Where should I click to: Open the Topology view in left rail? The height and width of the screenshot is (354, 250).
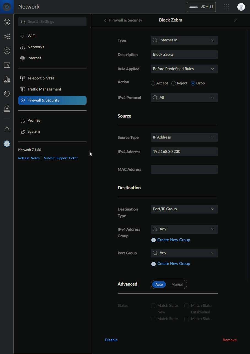7,36
